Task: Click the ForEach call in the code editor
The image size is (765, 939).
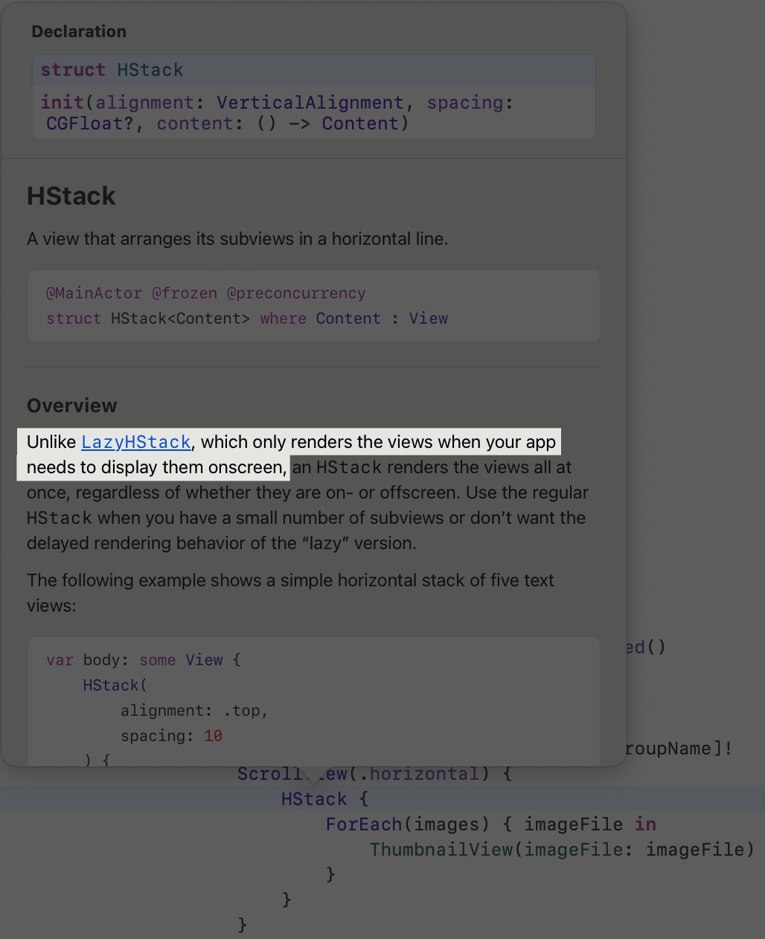Action: click(363, 824)
